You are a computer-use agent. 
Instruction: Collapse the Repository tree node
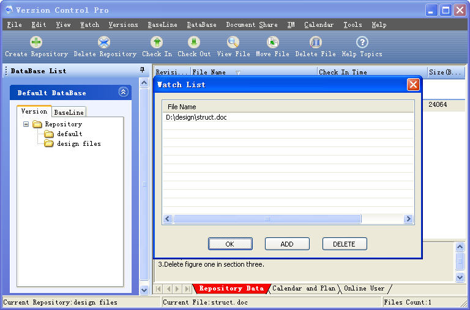26,124
